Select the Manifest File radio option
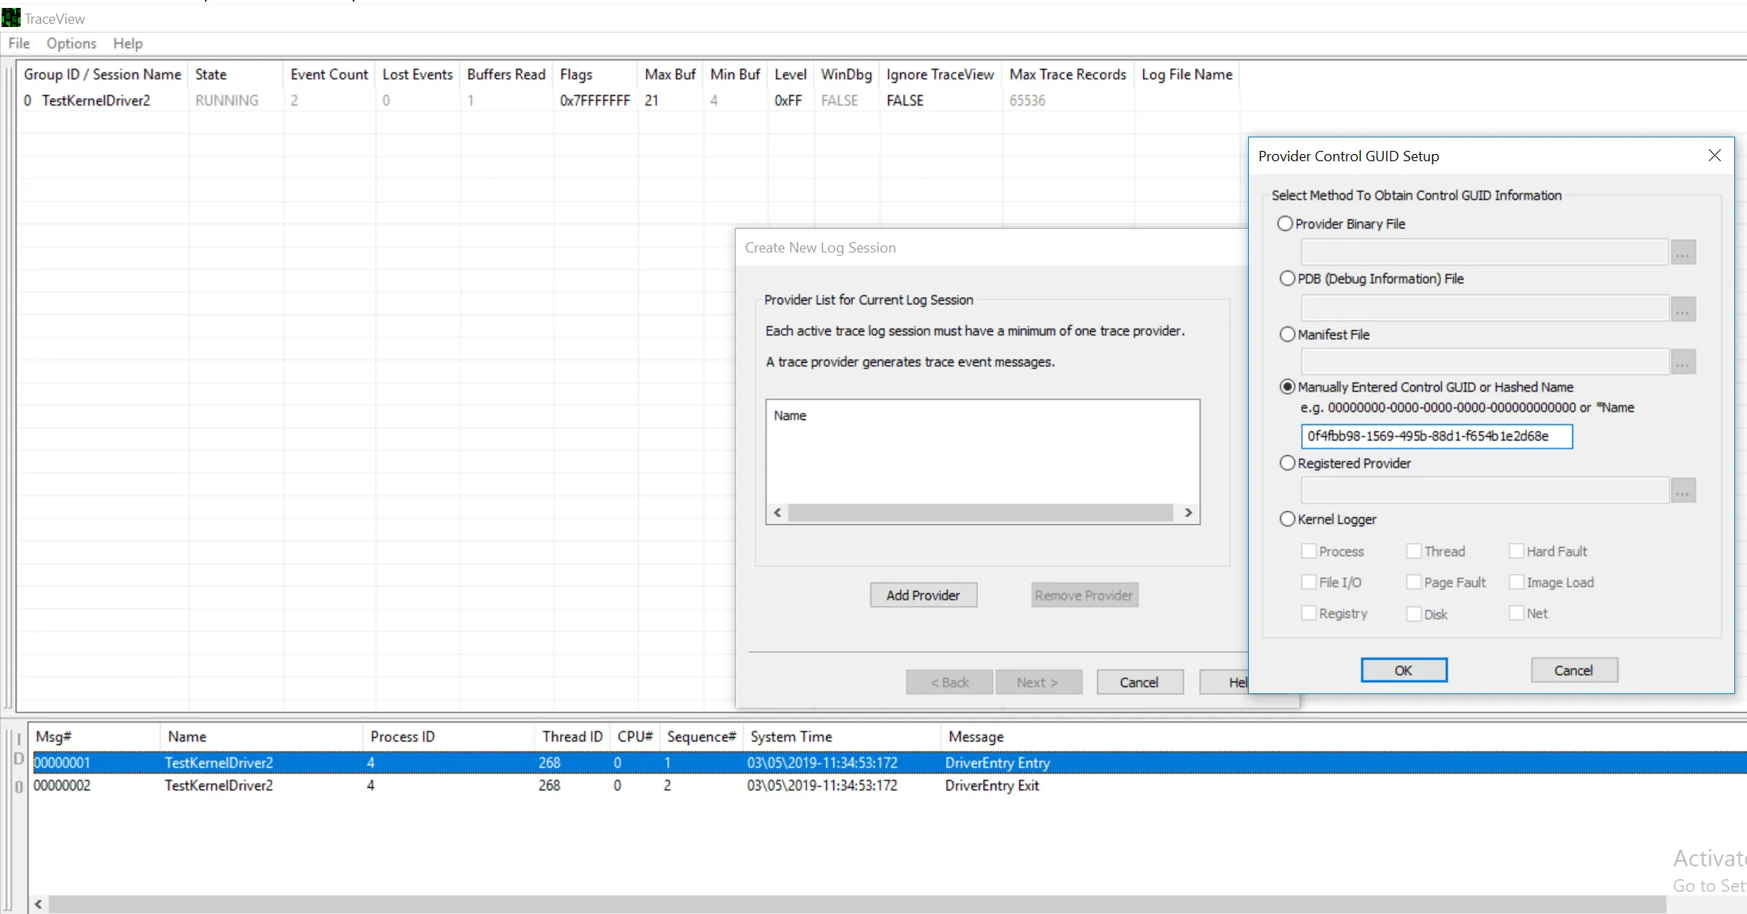Screen dimensions: 1747x914 pyautogui.click(x=1287, y=334)
